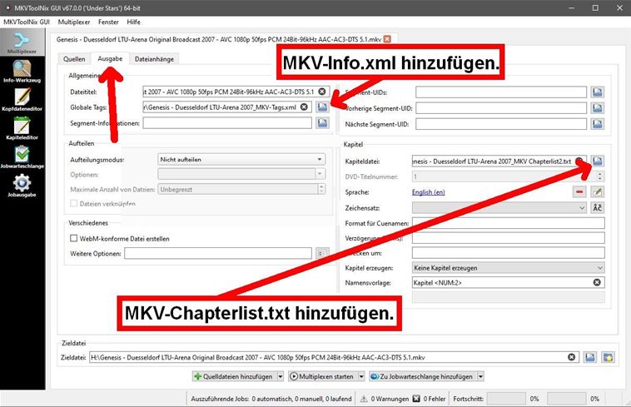Adjust Maximale Anzahl von Dateien stepper

point(321,189)
